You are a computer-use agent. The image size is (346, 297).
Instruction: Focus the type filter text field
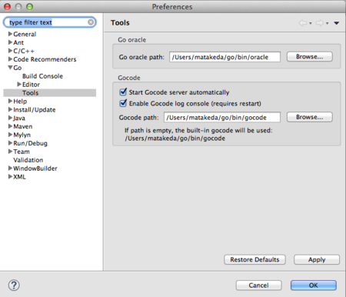[x=50, y=22]
